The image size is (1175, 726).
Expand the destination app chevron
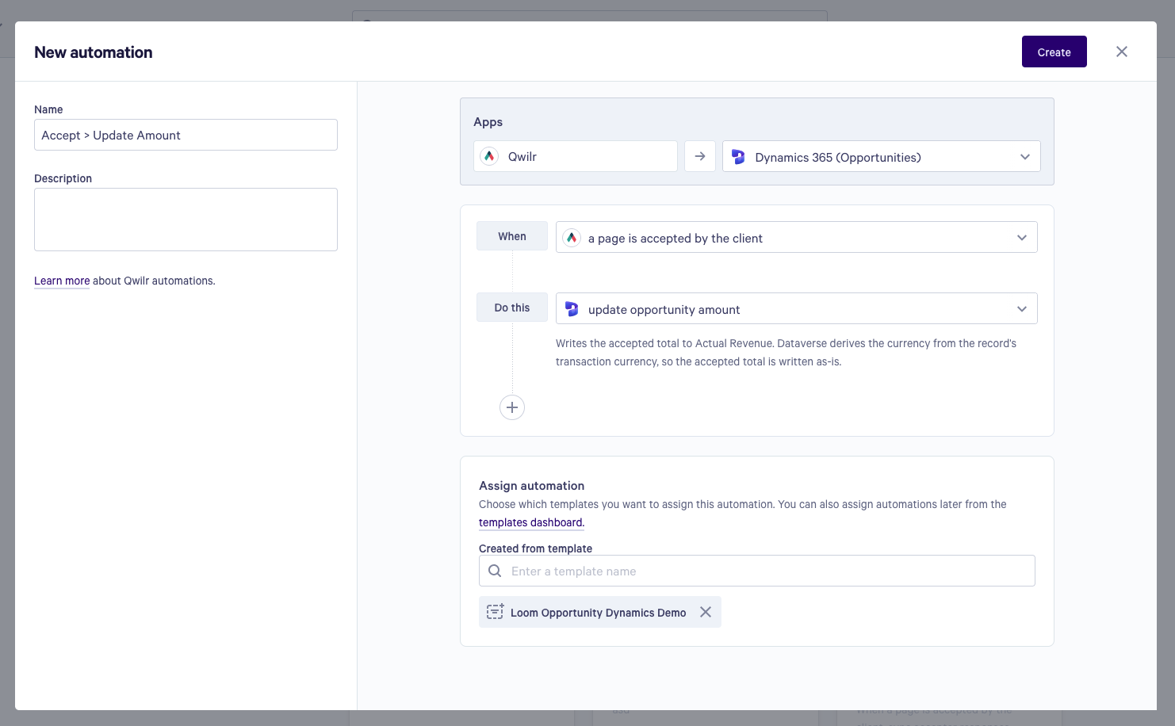1025,157
